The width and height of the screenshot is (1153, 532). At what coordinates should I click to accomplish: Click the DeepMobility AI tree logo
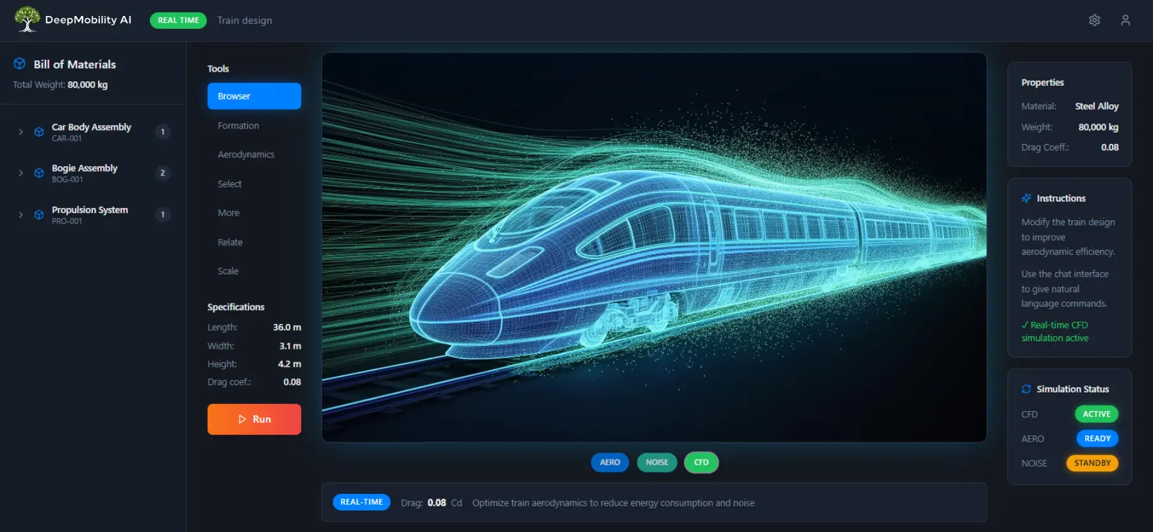point(27,19)
